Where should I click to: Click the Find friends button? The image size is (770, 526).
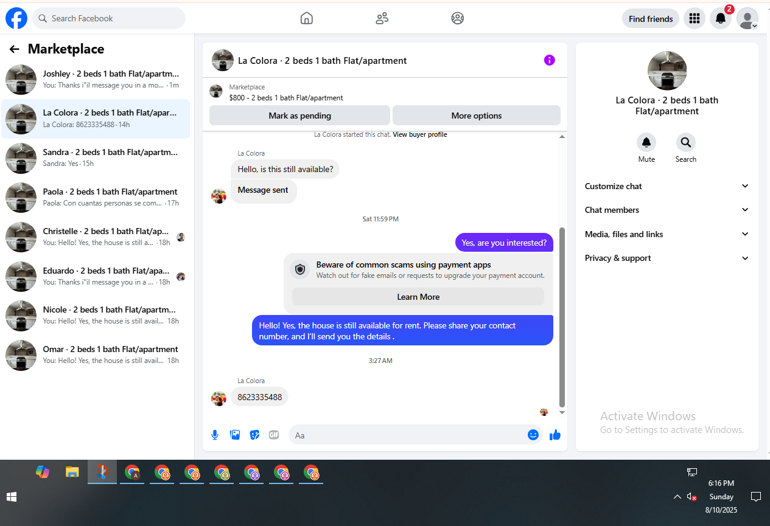651,18
